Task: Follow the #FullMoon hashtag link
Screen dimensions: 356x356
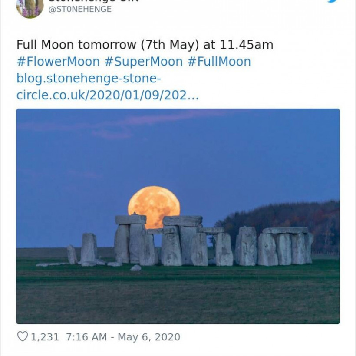Action: [219, 62]
